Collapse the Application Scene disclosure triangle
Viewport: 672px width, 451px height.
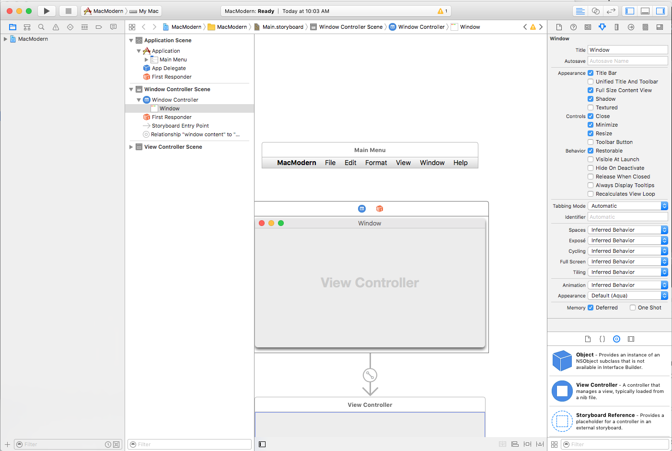(x=131, y=40)
